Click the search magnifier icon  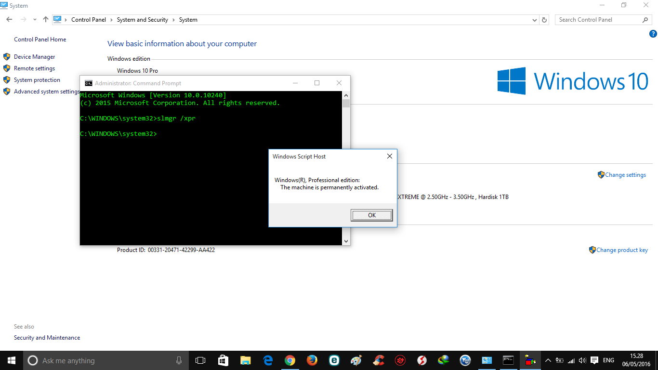pyautogui.click(x=645, y=20)
